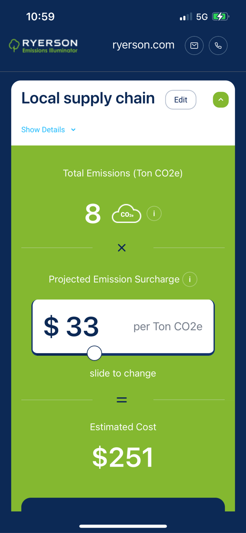Image resolution: width=246 pixels, height=533 pixels.
Task: Tap the info icon beside Total Emissions
Action: click(x=154, y=213)
